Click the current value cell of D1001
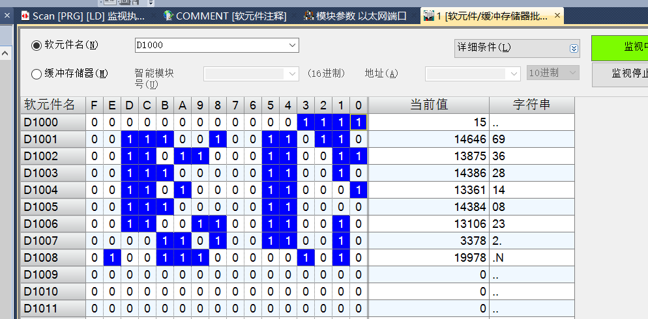The width and height of the screenshot is (648, 319). click(428, 139)
